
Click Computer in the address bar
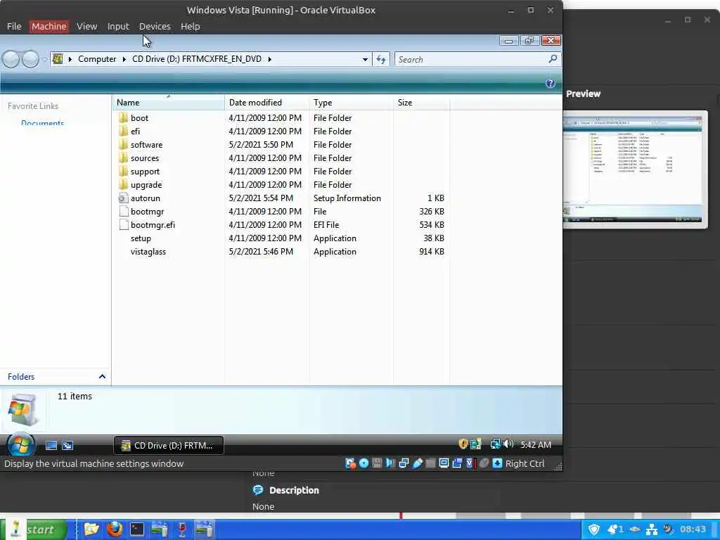tap(97, 59)
